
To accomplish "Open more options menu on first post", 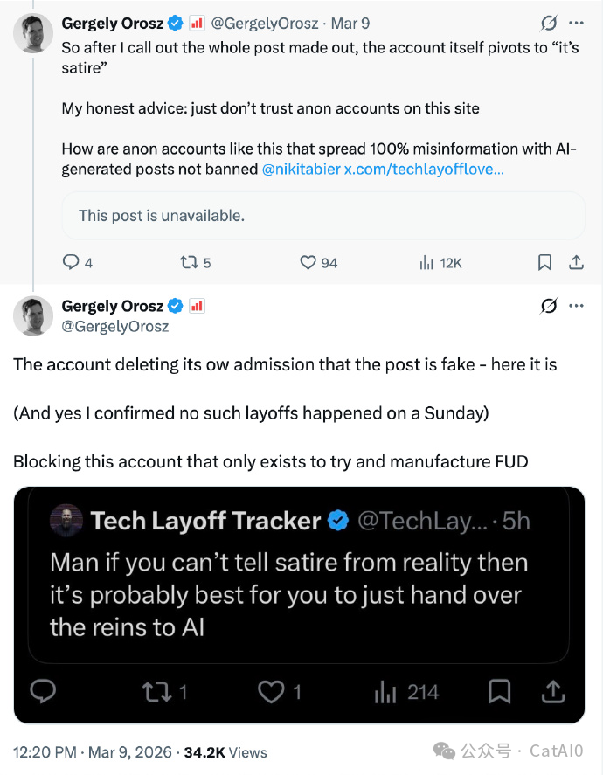I will 576,24.
